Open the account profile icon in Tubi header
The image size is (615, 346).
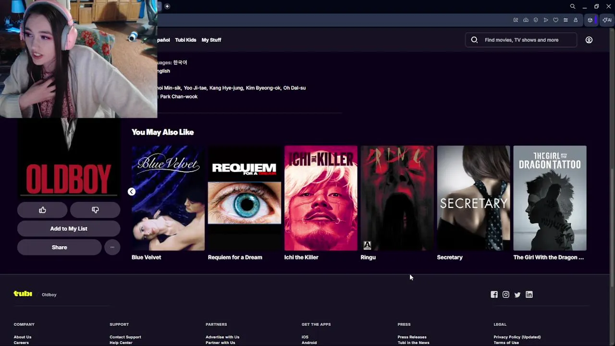pyautogui.click(x=589, y=40)
